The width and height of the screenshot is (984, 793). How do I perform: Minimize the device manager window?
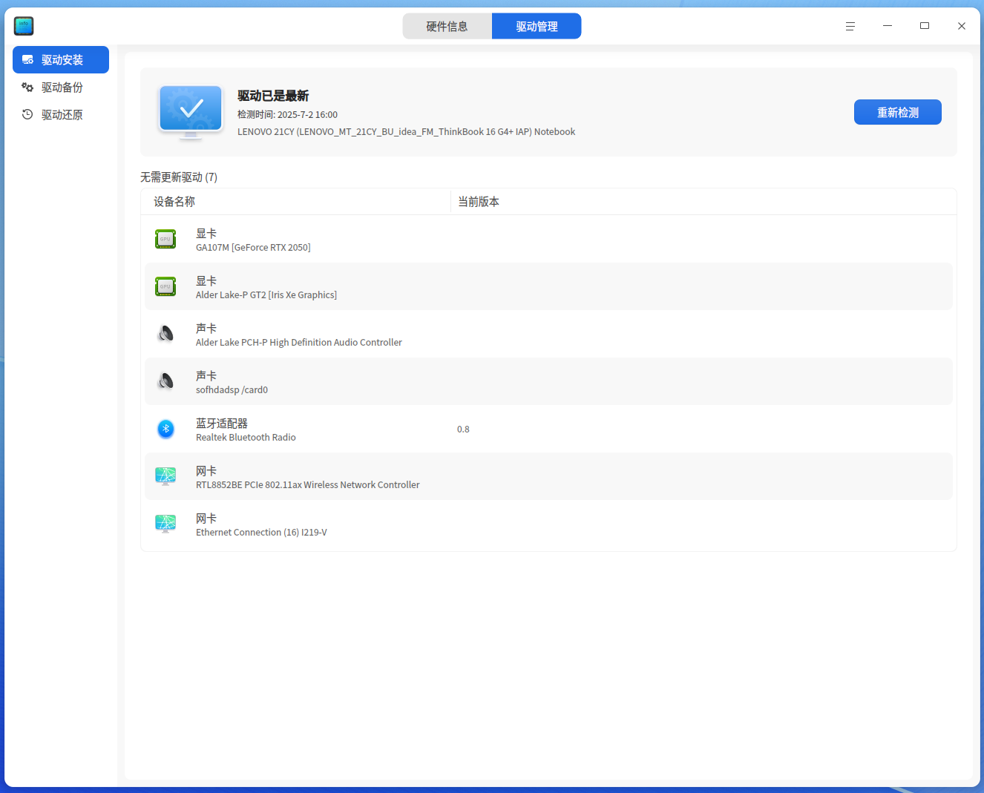888,26
